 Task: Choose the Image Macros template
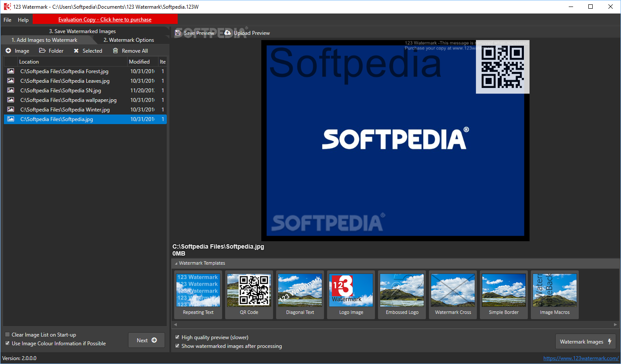pyautogui.click(x=555, y=295)
